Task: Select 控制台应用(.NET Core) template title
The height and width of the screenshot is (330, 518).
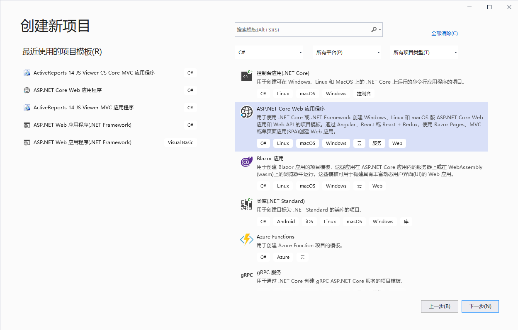Action: click(x=283, y=73)
